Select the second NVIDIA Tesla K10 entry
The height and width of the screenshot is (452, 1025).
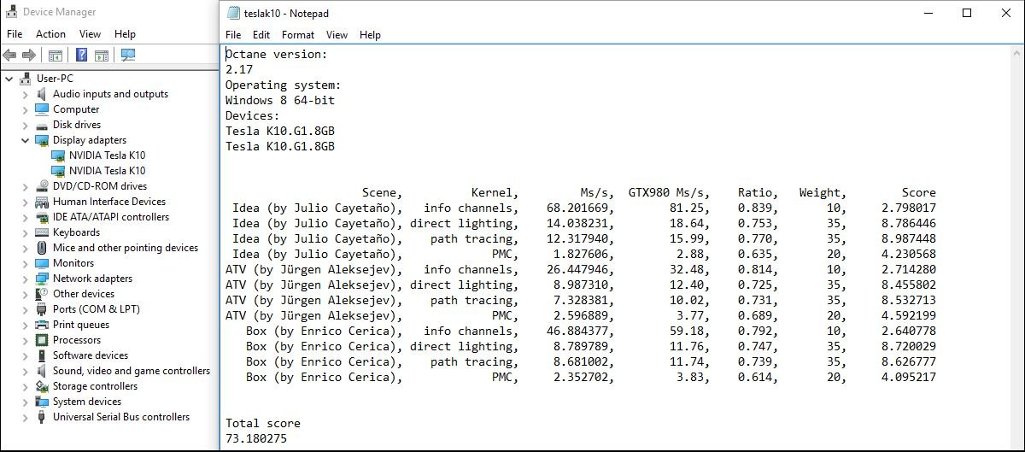tap(107, 171)
